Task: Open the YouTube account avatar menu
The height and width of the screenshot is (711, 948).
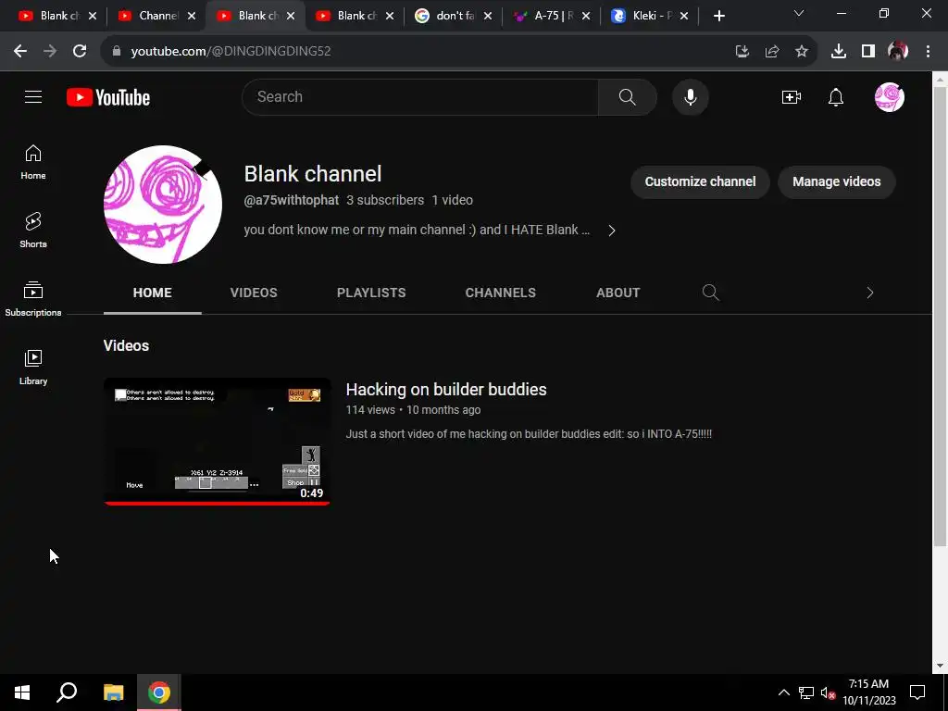Action: click(890, 96)
